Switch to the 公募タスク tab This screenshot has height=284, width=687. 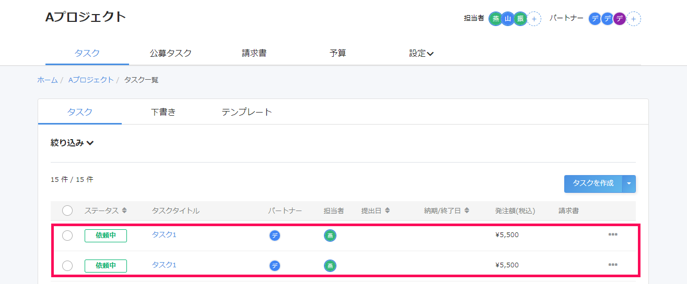[x=171, y=53]
